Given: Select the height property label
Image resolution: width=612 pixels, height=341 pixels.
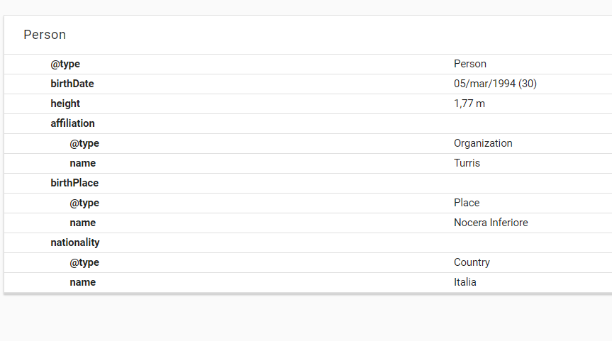Looking at the screenshot, I should 65,104.
